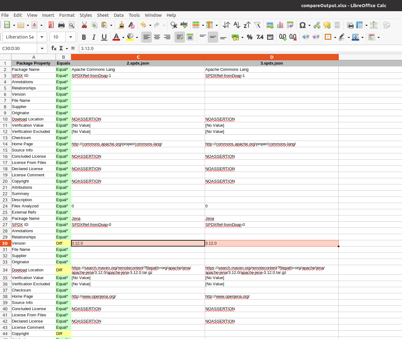This screenshot has width=402, height=339.
Task: Click the Cut scissors icon
Action: tap(84, 25)
